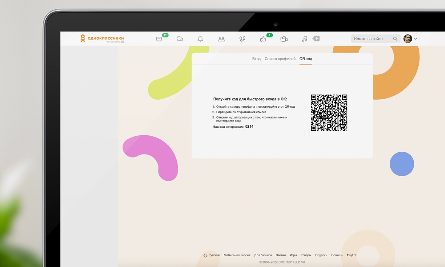Open the Мобильная версия link
Image resolution: width=445 pixels, height=267 pixels.
tap(237, 255)
